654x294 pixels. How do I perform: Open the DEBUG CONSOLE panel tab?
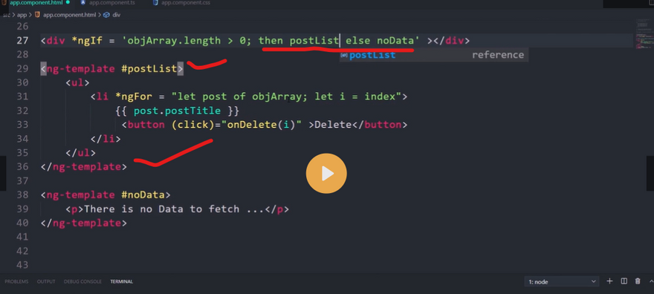82,282
